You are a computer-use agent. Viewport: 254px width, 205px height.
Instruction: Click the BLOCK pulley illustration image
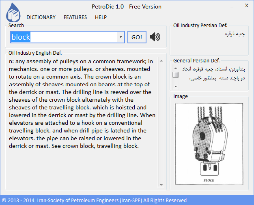tap(209, 144)
